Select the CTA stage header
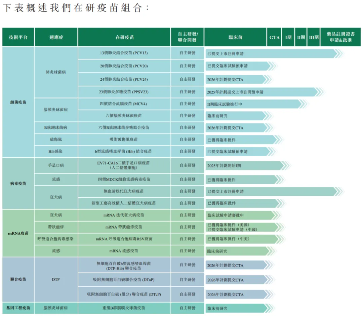 pos(274,37)
